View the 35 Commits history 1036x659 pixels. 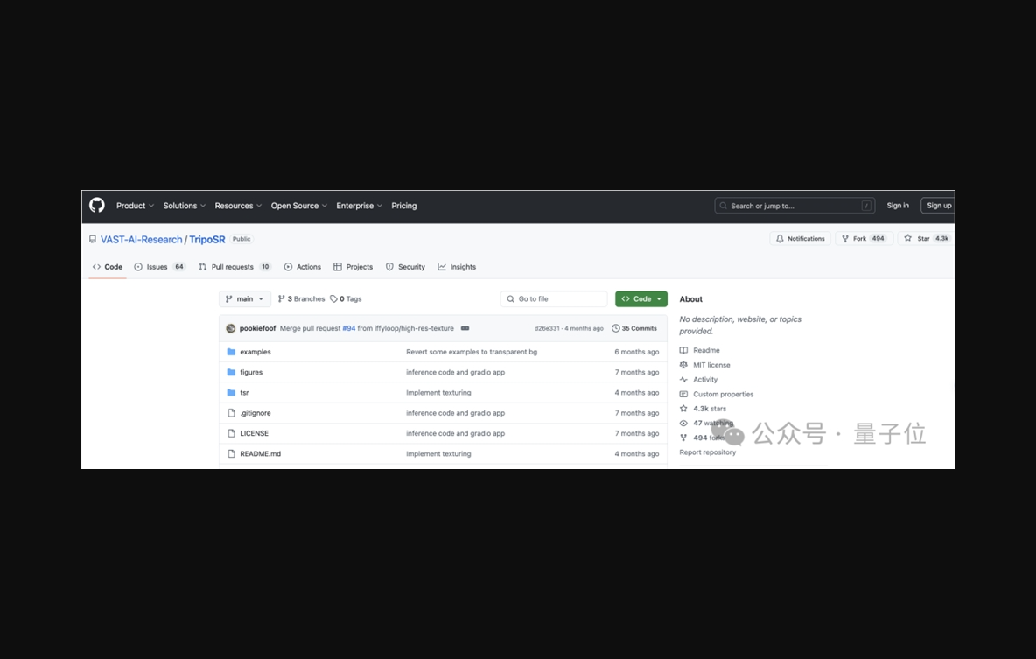click(x=634, y=328)
